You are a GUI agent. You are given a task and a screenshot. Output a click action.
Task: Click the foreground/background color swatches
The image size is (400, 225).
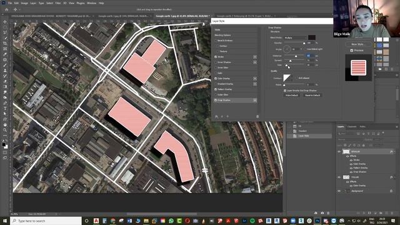(5, 146)
